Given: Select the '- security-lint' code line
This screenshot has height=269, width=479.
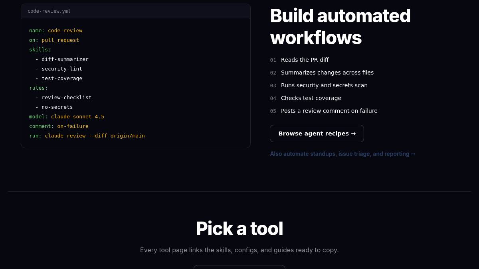Looking at the screenshot, I should (x=59, y=69).
